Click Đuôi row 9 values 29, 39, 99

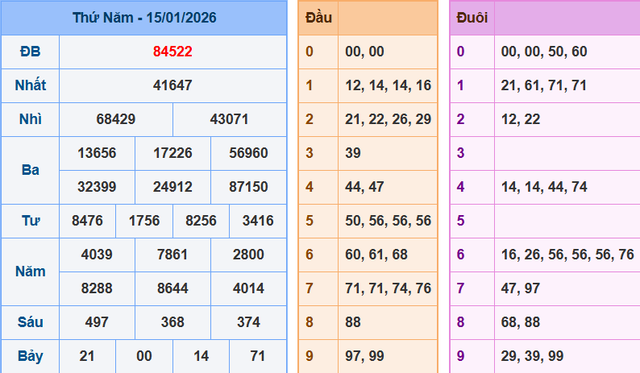click(x=532, y=356)
